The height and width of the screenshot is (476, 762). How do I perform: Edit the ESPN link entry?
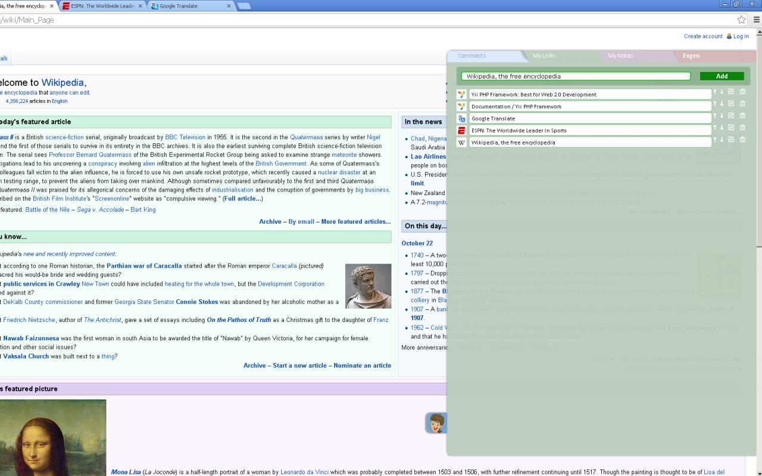pos(731,127)
